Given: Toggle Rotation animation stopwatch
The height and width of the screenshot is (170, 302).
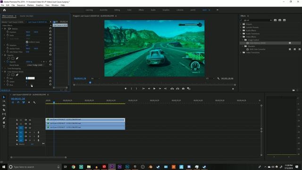Looking at the screenshot, I should (8, 45).
